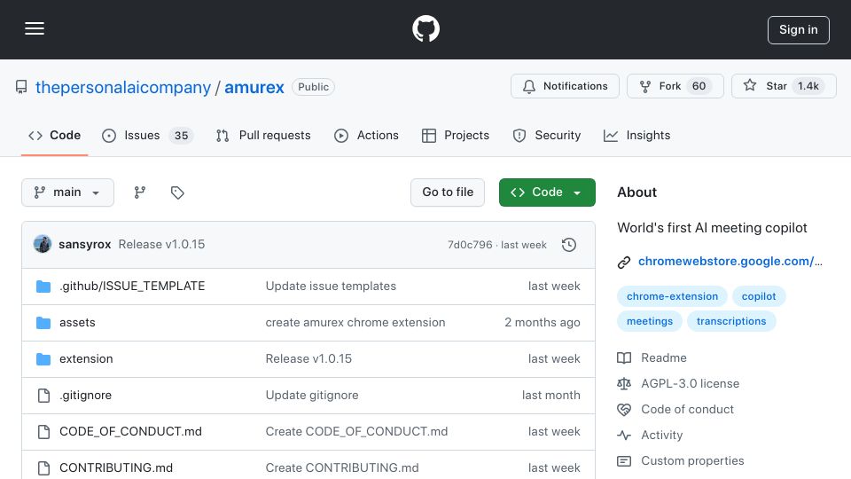Viewport: 851px width, 479px height.
Task: View tags via the tag icon
Action: [x=177, y=192]
